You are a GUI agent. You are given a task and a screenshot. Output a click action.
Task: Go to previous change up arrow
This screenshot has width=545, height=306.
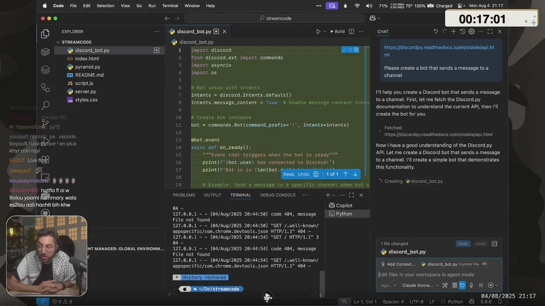(345, 174)
